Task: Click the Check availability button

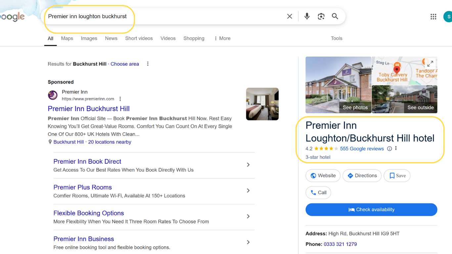Action: click(x=371, y=210)
